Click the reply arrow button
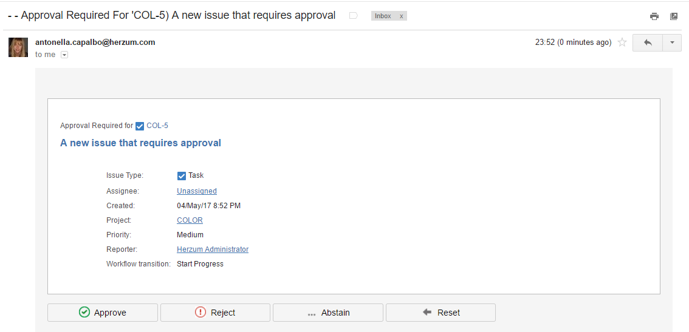This screenshot has height=332, width=689. point(648,42)
